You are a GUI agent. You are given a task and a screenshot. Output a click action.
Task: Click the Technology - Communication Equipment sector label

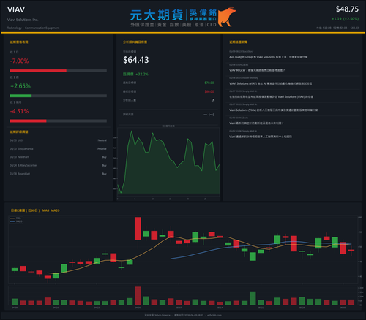tap(33, 28)
